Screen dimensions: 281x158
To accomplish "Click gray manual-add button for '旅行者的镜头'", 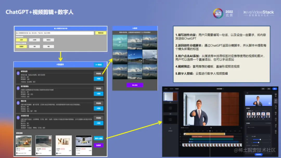I will (99, 88).
